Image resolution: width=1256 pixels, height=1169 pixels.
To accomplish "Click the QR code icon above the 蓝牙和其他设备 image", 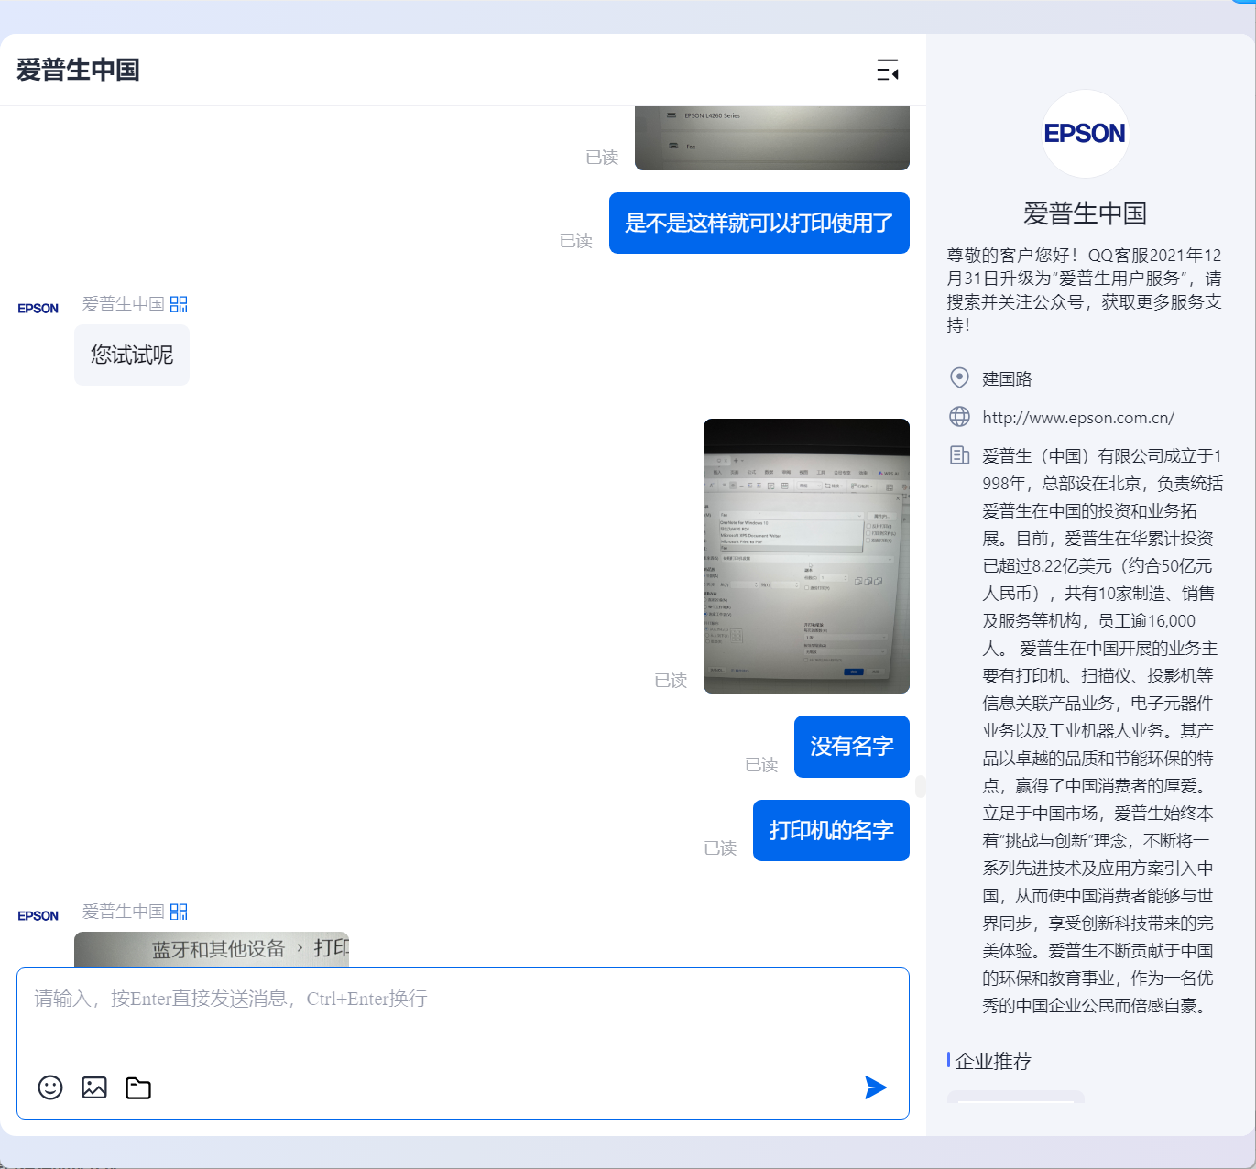I will pyautogui.click(x=179, y=912).
